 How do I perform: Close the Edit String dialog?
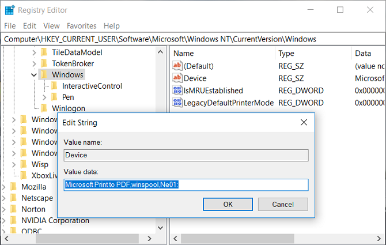[304, 122]
